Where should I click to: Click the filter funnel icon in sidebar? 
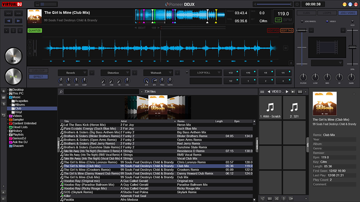[x=4, y=104]
